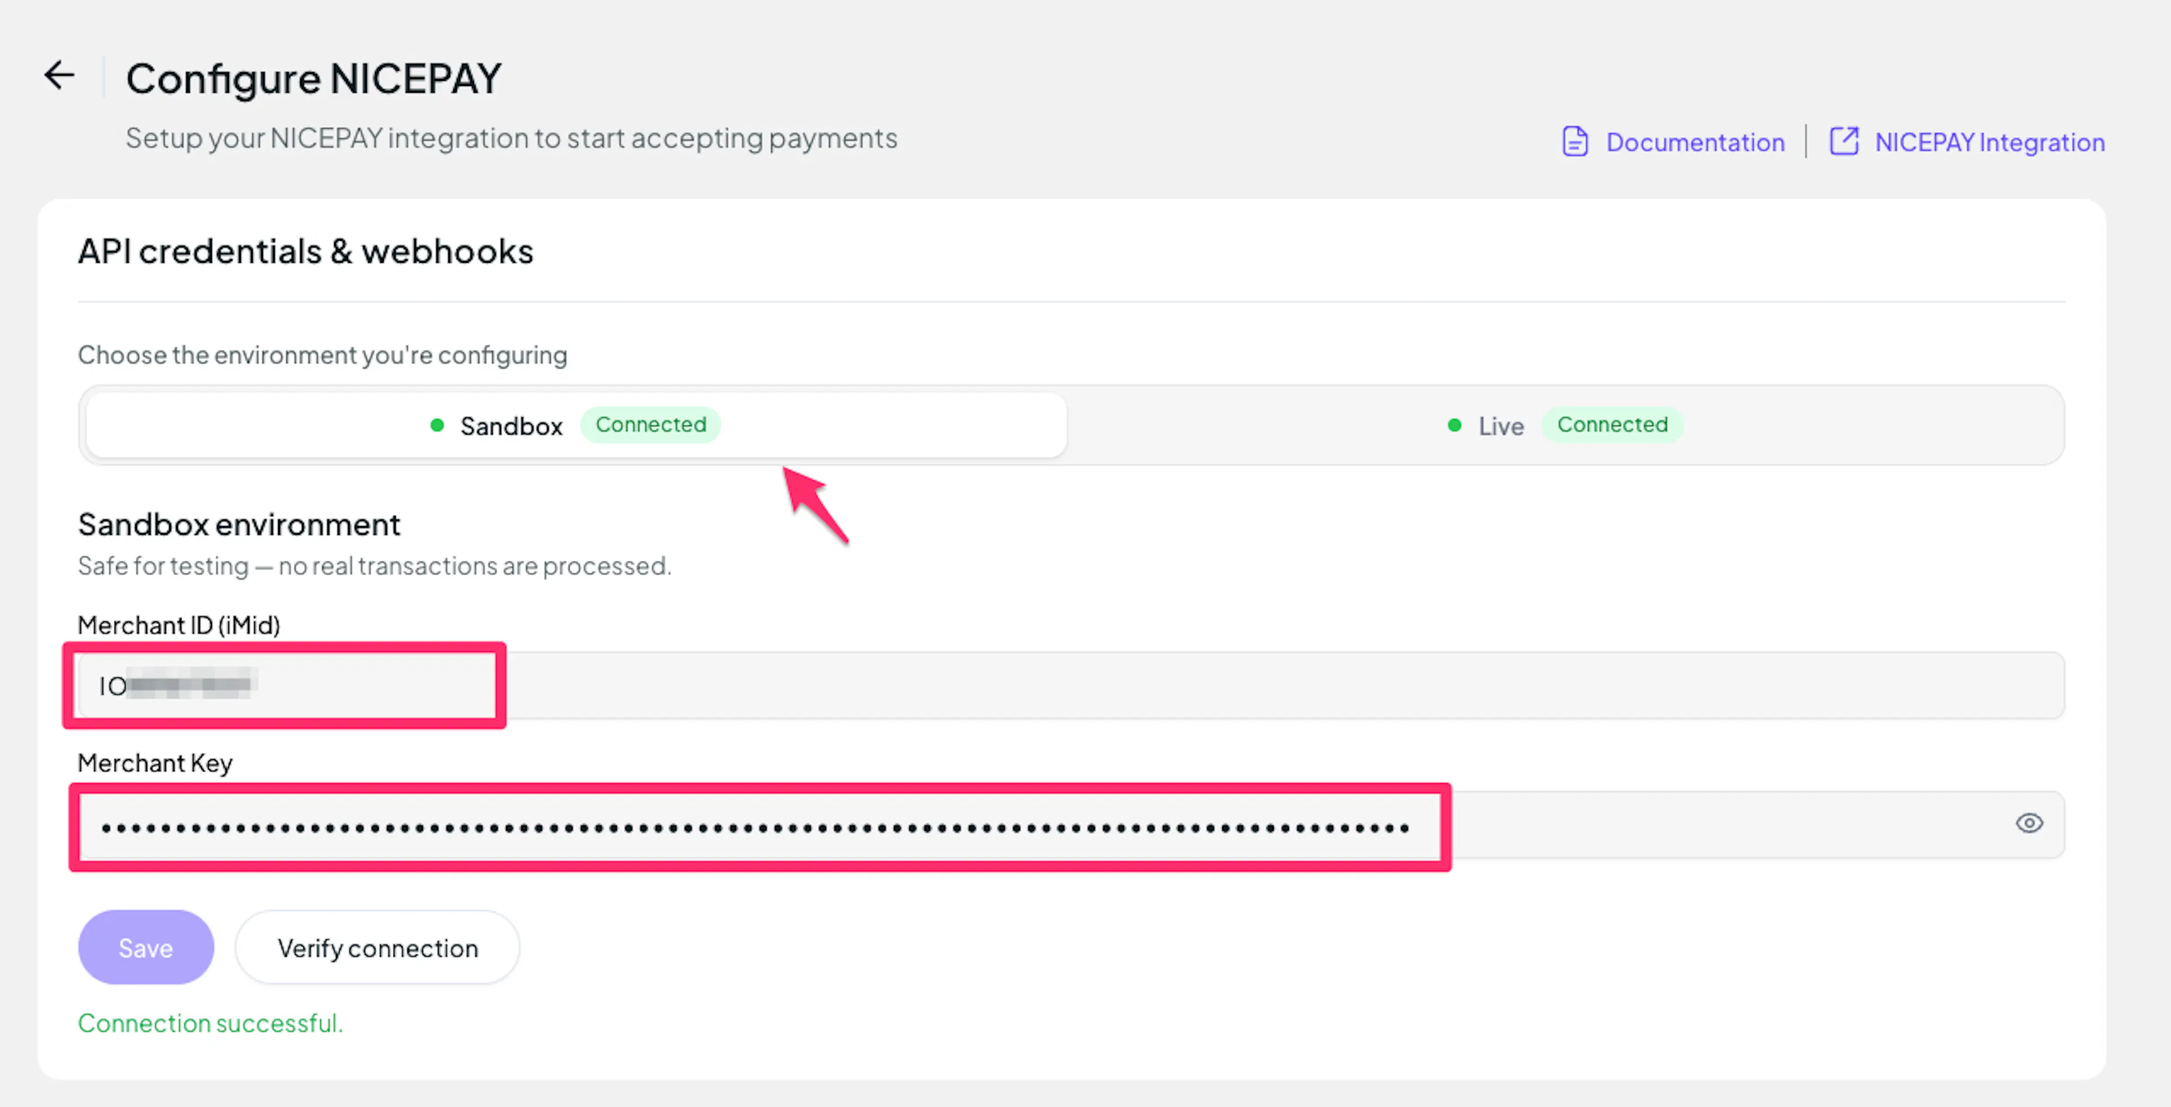Click Verify connection button
The height and width of the screenshot is (1107, 2171).
pyautogui.click(x=378, y=948)
